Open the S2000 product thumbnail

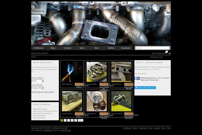(121, 72)
